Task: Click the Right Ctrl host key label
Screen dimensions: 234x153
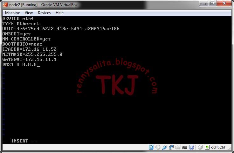Action: click(217, 147)
